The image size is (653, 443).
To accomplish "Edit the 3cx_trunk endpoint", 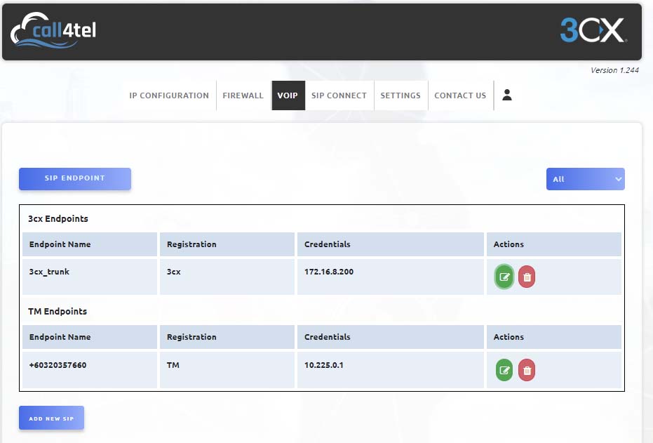I will (504, 277).
